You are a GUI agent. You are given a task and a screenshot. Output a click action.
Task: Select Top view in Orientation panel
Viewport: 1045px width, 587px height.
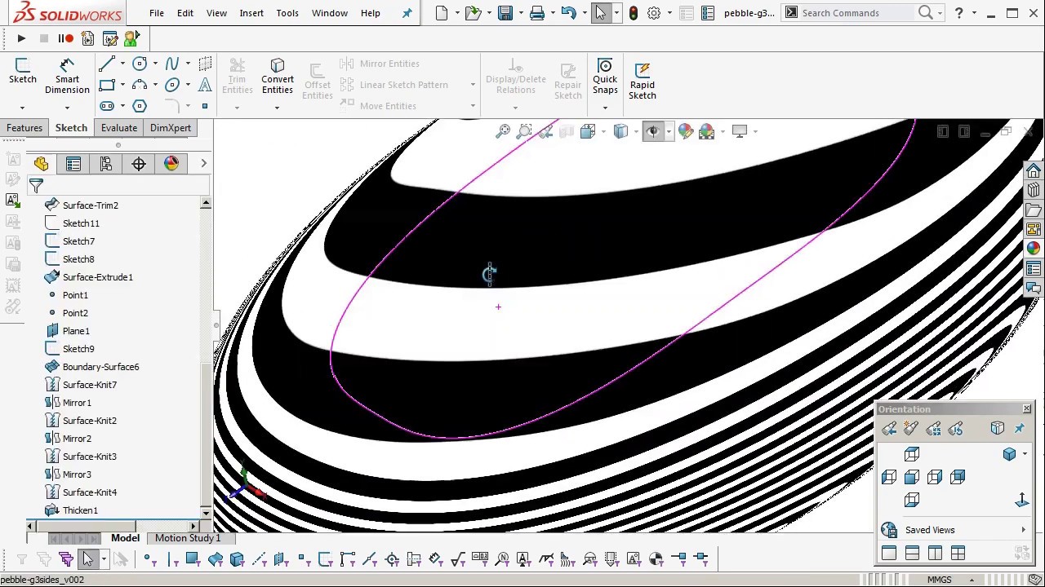pyautogui.click(x=912, y=454)
